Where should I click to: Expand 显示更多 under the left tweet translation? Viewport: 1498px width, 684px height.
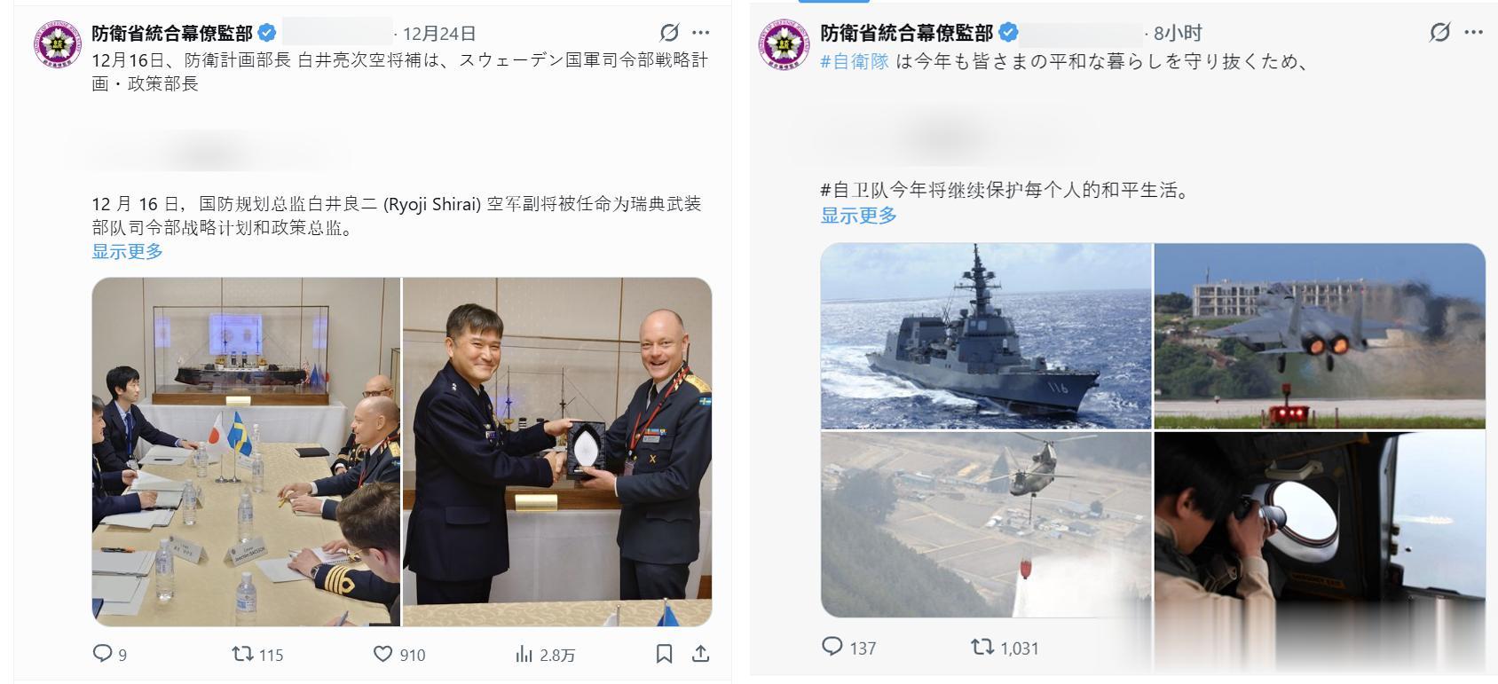pyautogui.click(x=128, y=251)
